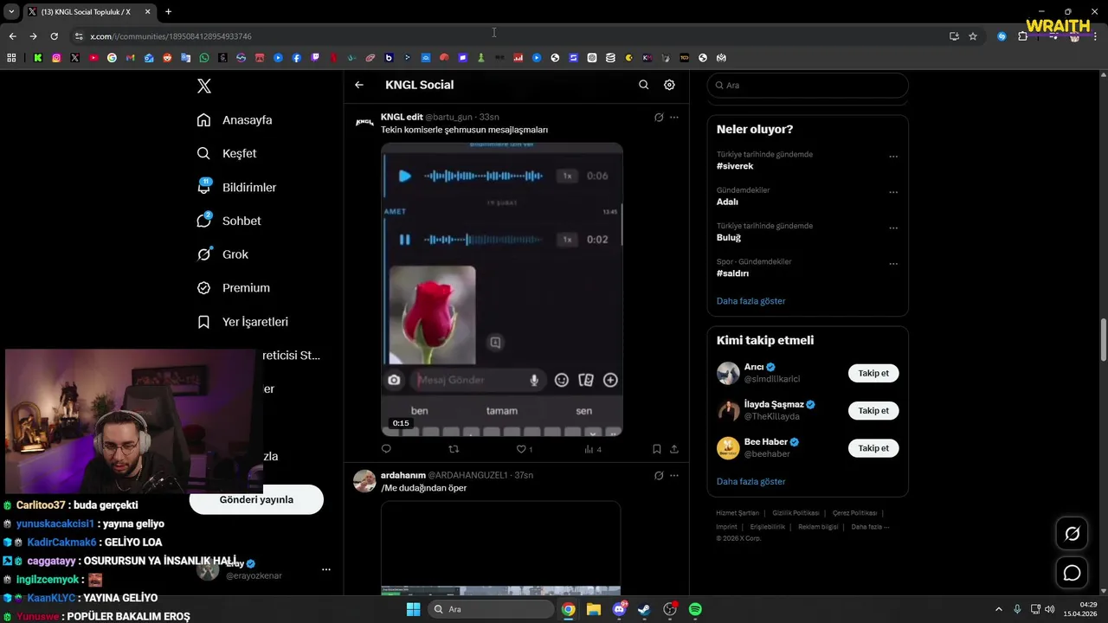Viewport: 1108px width, 623px height.
Task: Bookmark the KNGL edit post
Action: click(x=656, y=449)
